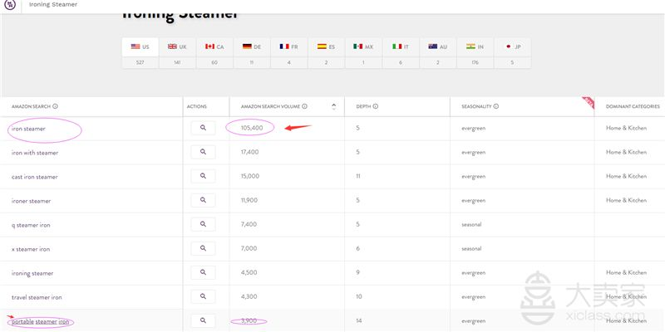Screen dimensions: 665x332
Task: Click depth value 11 for cast iron steamer
Action: [x=358, y=176]
